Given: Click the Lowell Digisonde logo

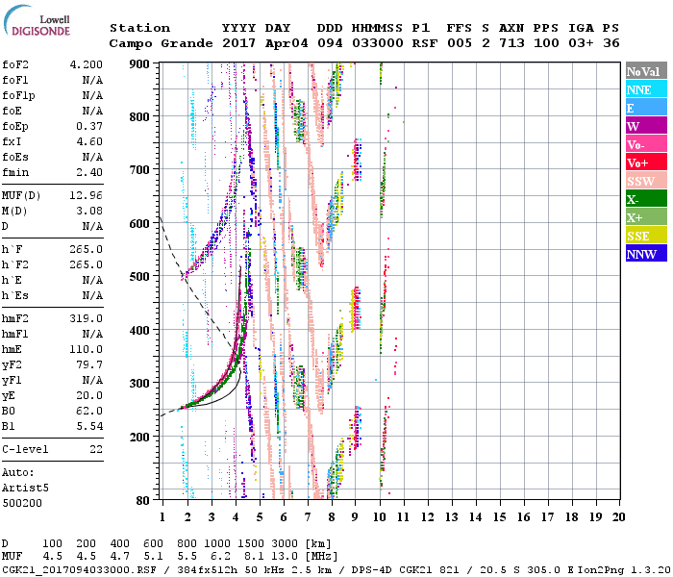Looking at the screenshot, I should pos(37,21).
